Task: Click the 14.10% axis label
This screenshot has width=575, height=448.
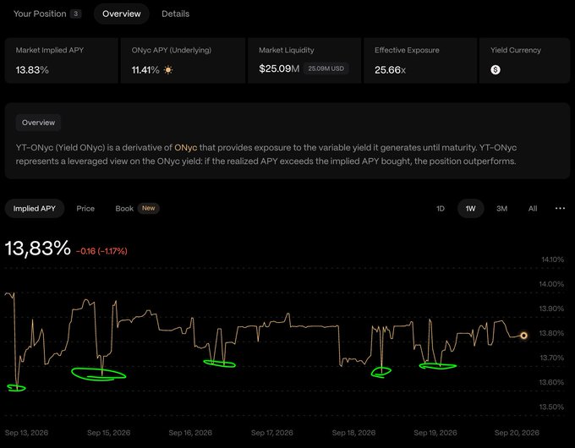Action: pos(553,260)
